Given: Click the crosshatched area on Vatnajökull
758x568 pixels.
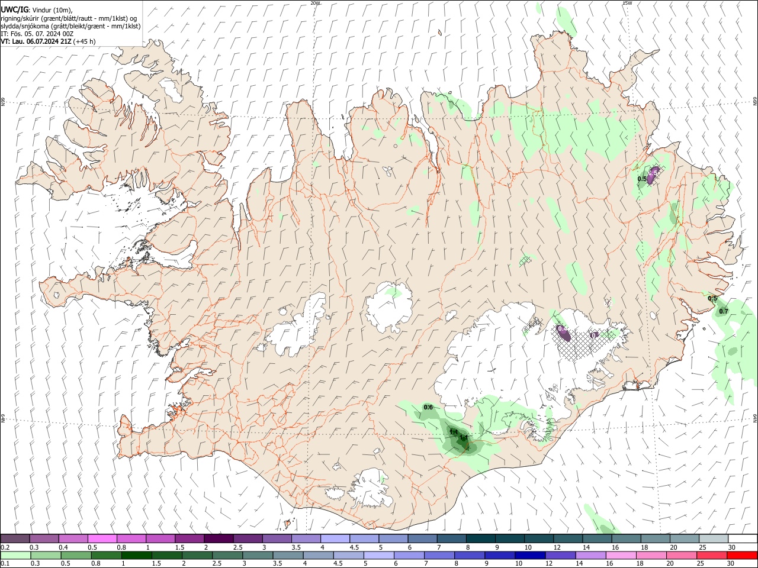Looking at the screenshot, I should (583, 343).
